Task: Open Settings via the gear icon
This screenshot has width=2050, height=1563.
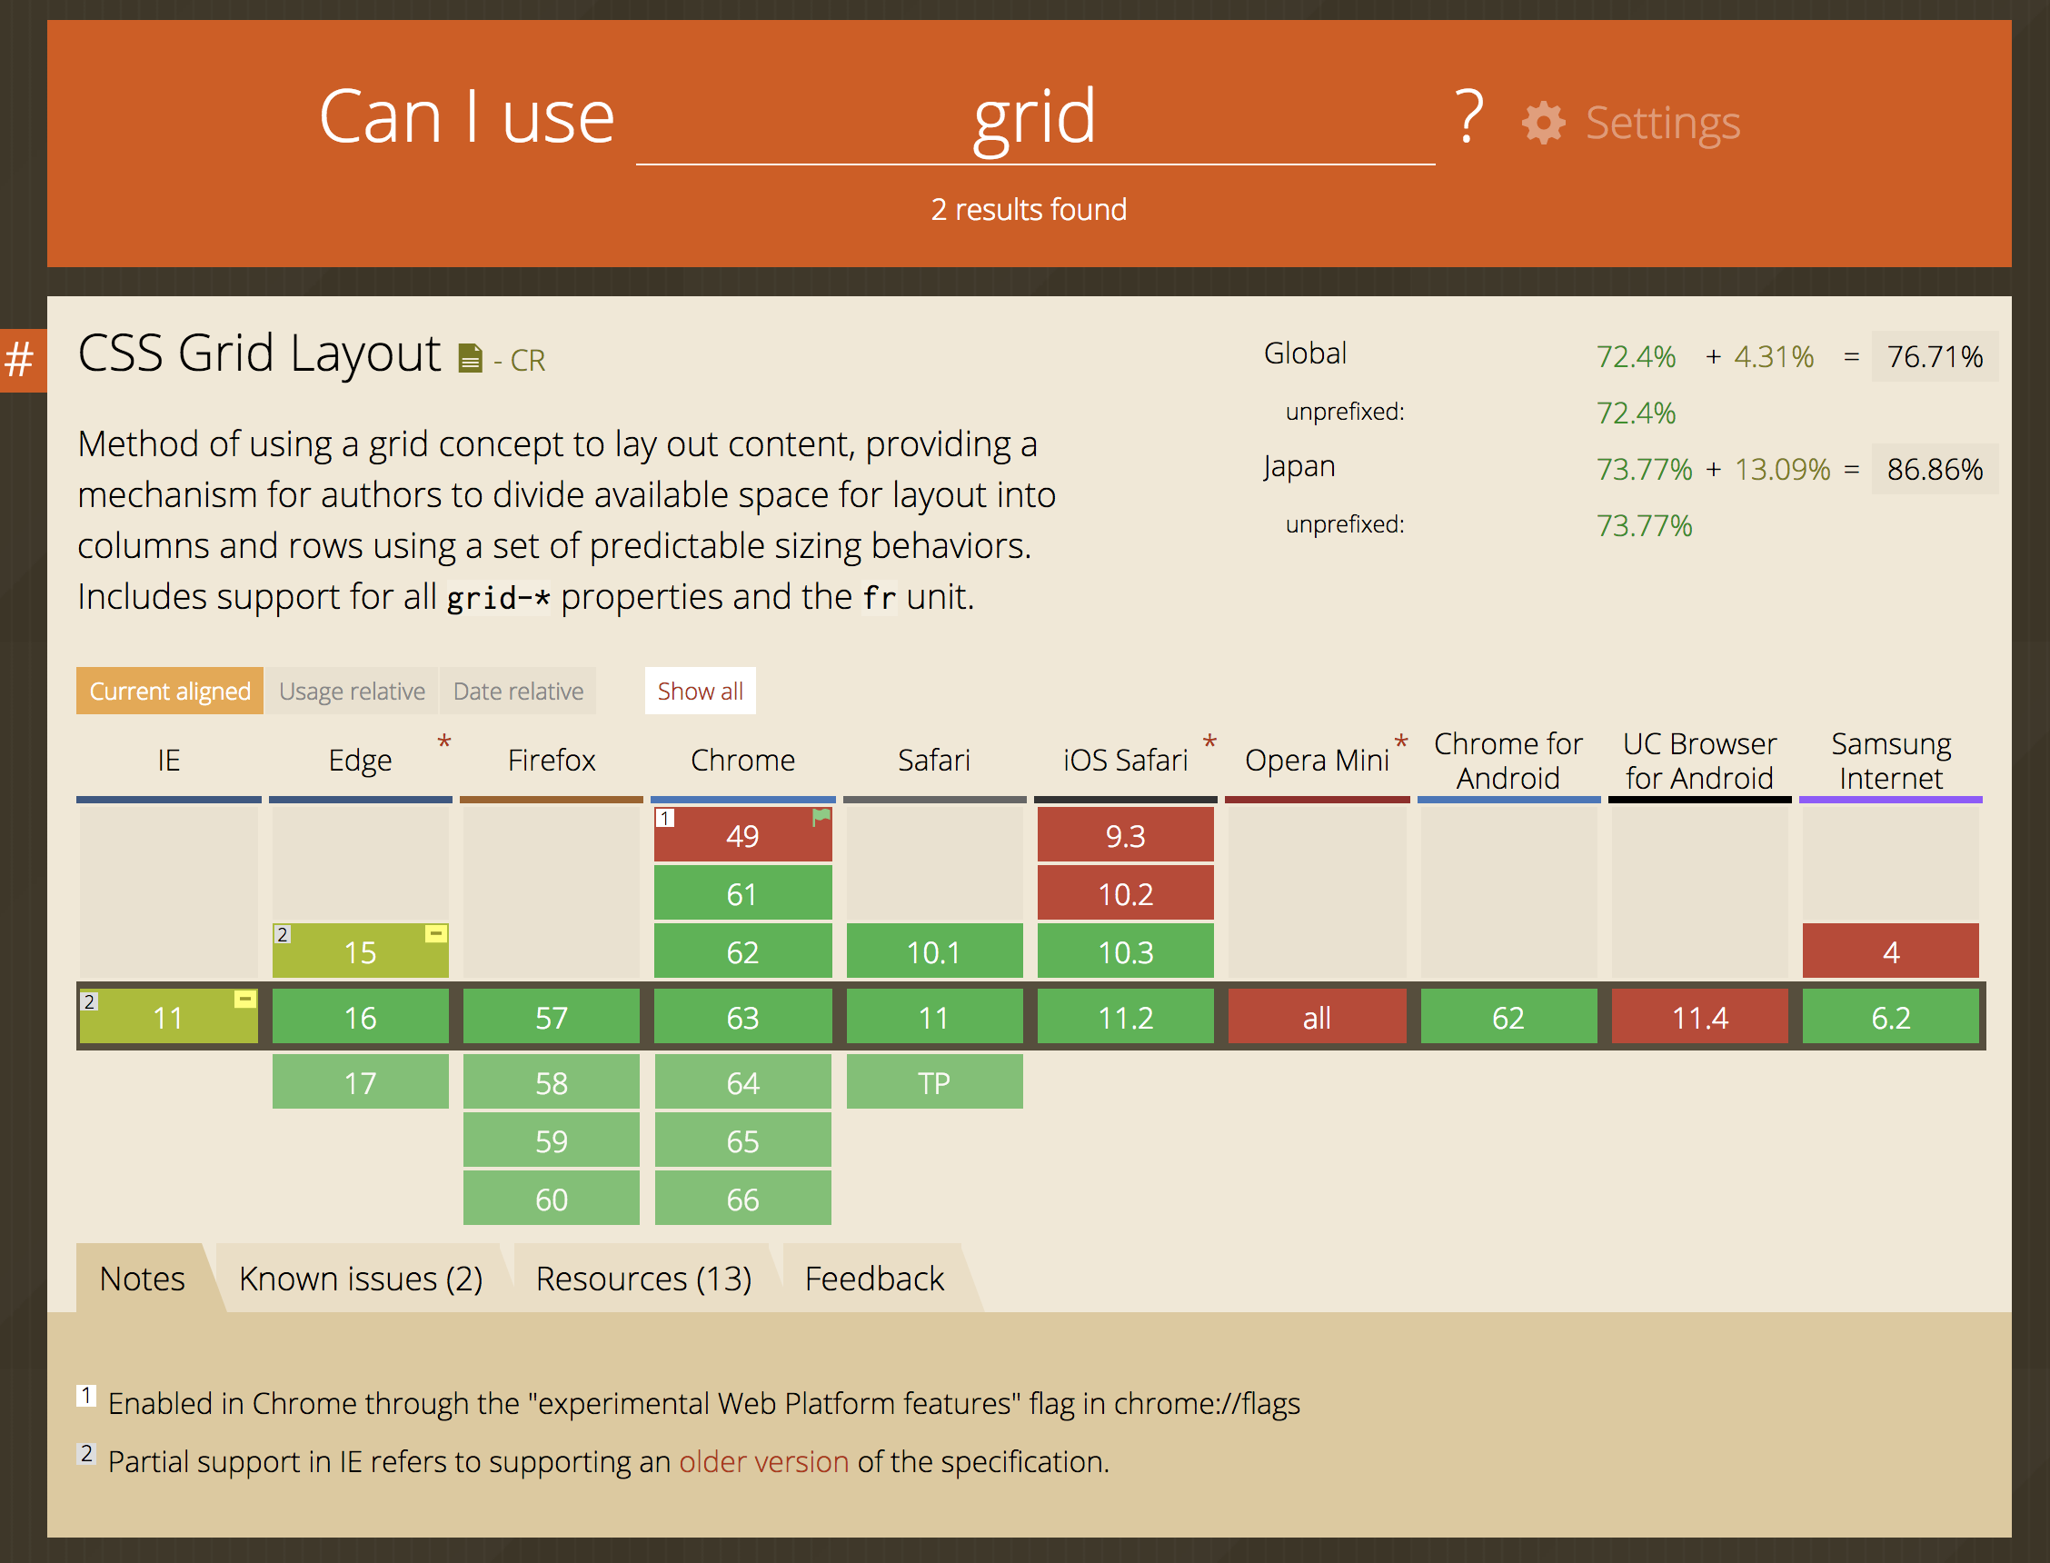Action: click(x=1543, y=121)
